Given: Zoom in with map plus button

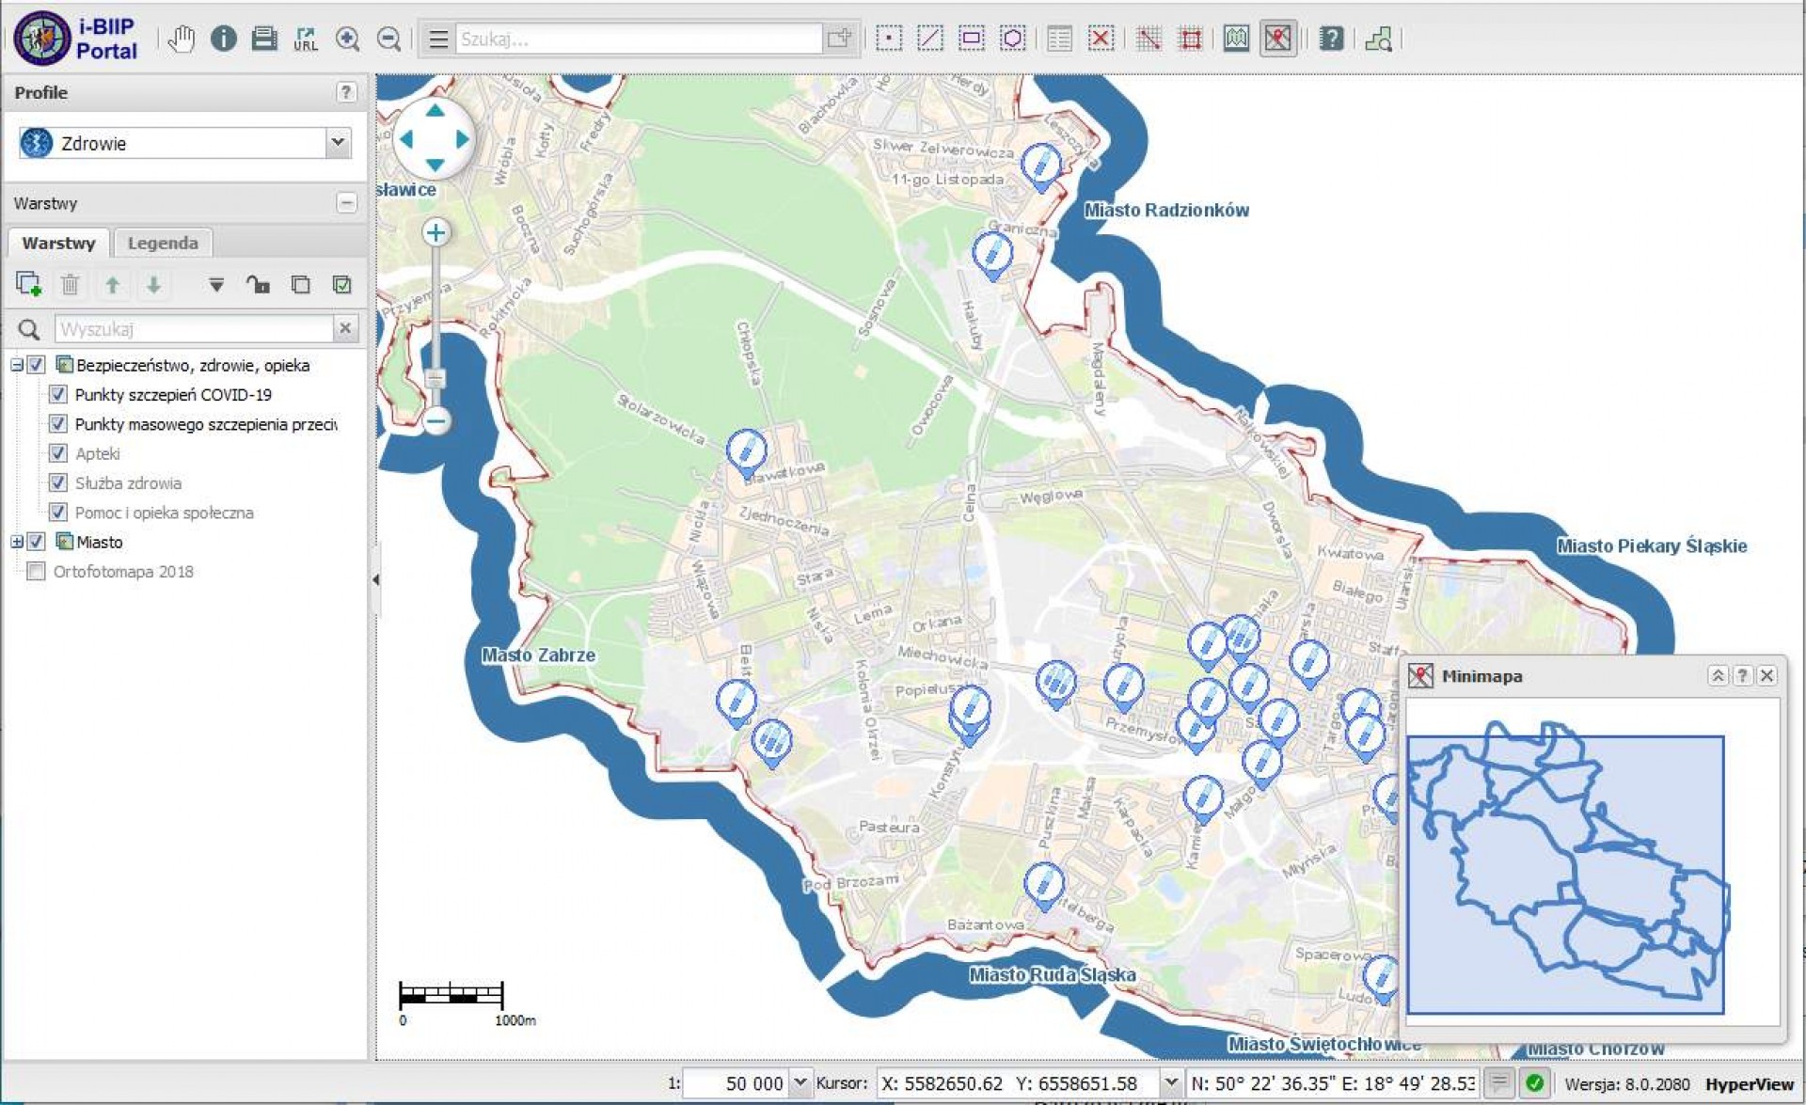Looking at the screenshot, I should tap(436, 232).
